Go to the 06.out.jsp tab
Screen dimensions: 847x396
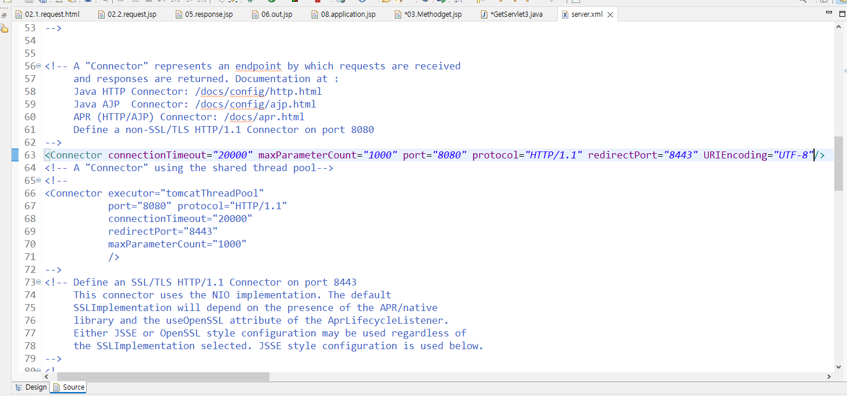pos(273,14)
